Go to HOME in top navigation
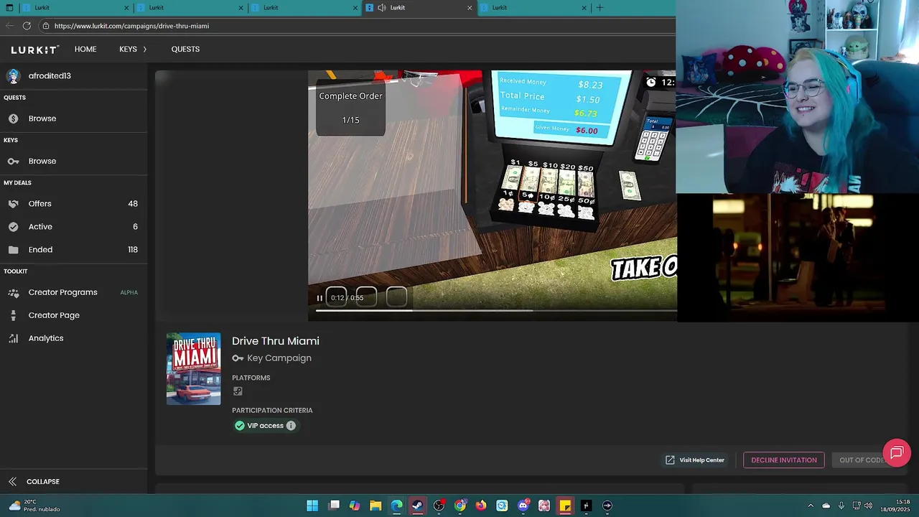 [x=85, y=50]
